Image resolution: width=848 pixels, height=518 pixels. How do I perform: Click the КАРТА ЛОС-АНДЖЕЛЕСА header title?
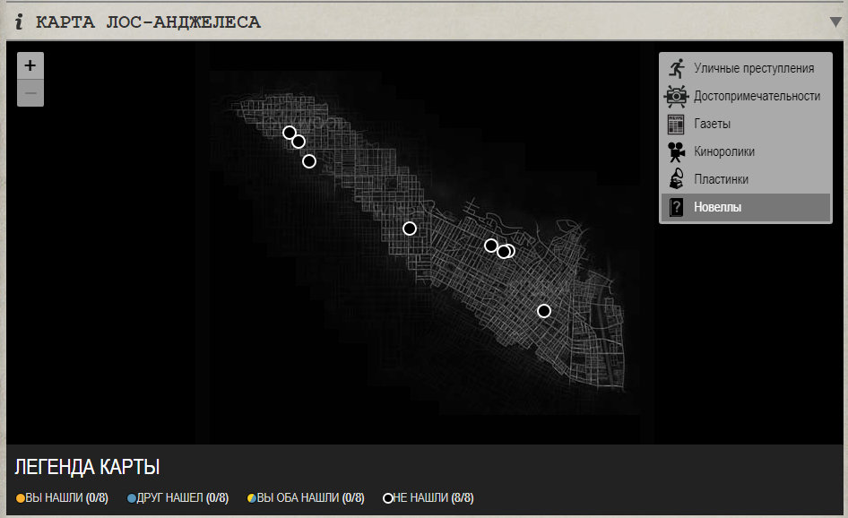148,22
